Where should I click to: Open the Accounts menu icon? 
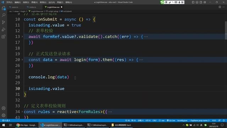pyautogui.click(x=4, y=108)
